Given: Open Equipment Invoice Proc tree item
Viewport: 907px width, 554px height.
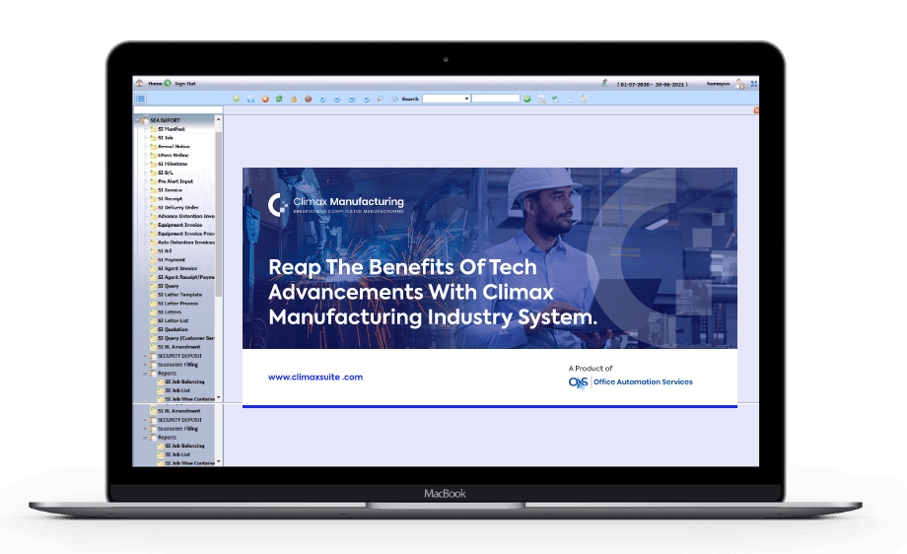Looking at the screenshot, I should (x=186, y=234).
